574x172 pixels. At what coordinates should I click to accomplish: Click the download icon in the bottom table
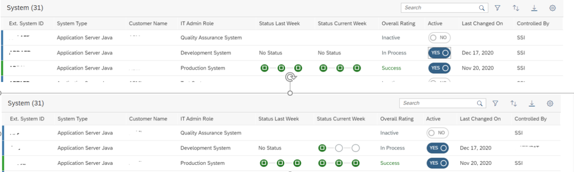(x=532, y=103)
